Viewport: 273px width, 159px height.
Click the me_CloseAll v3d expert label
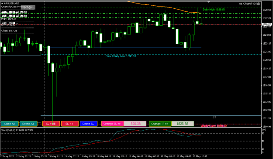point(248,3)
